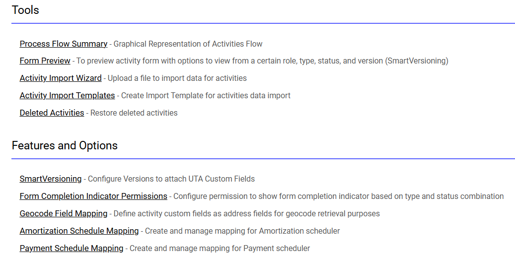Viewport: 515px width, 256px height.
Task: Click the 'Upload a file to import data' description
Action: click(177, 78)
